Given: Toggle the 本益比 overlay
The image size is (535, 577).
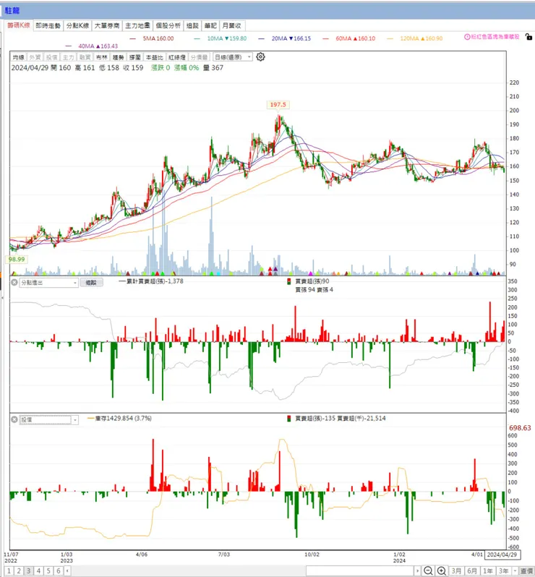Looking at the screenshot, I should pos(155,57).
